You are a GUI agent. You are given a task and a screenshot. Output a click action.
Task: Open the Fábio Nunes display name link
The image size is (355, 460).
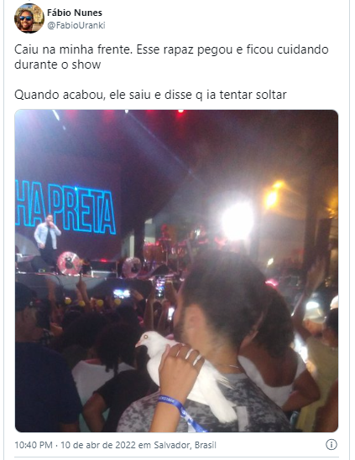click(x=75, y=13)
